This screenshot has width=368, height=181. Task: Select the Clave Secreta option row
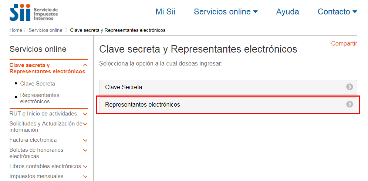point(228,87)
